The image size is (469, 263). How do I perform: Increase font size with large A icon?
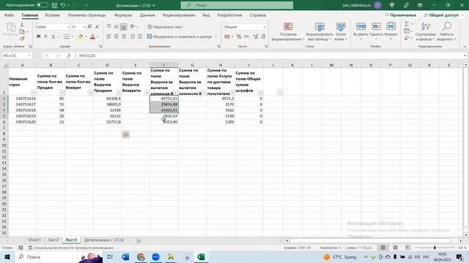pos(89,27)
